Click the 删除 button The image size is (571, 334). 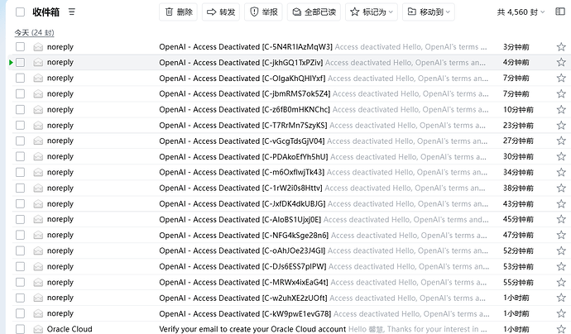pyautogui.click(x=178, y=12)
